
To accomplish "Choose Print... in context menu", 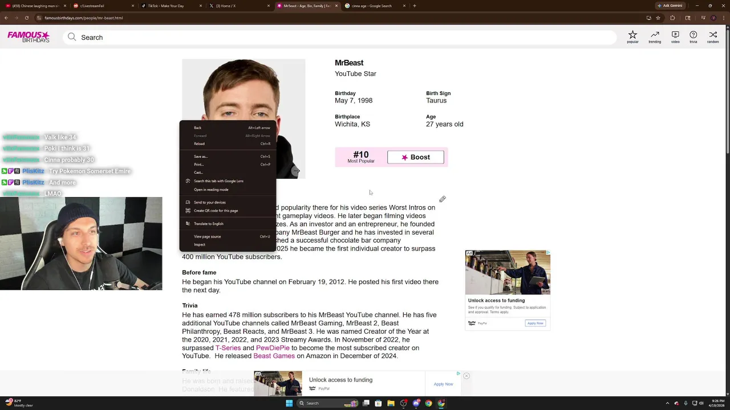I will (x=228, y=165).
